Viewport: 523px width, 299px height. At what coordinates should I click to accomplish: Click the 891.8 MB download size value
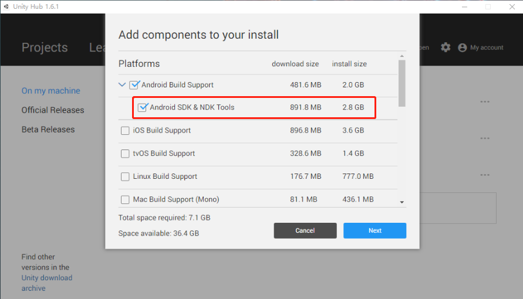(306, 107)
